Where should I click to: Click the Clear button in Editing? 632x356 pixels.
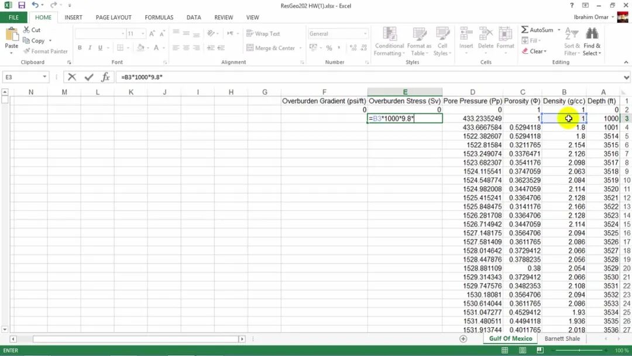pyautogui.click(x=534, y=51)
